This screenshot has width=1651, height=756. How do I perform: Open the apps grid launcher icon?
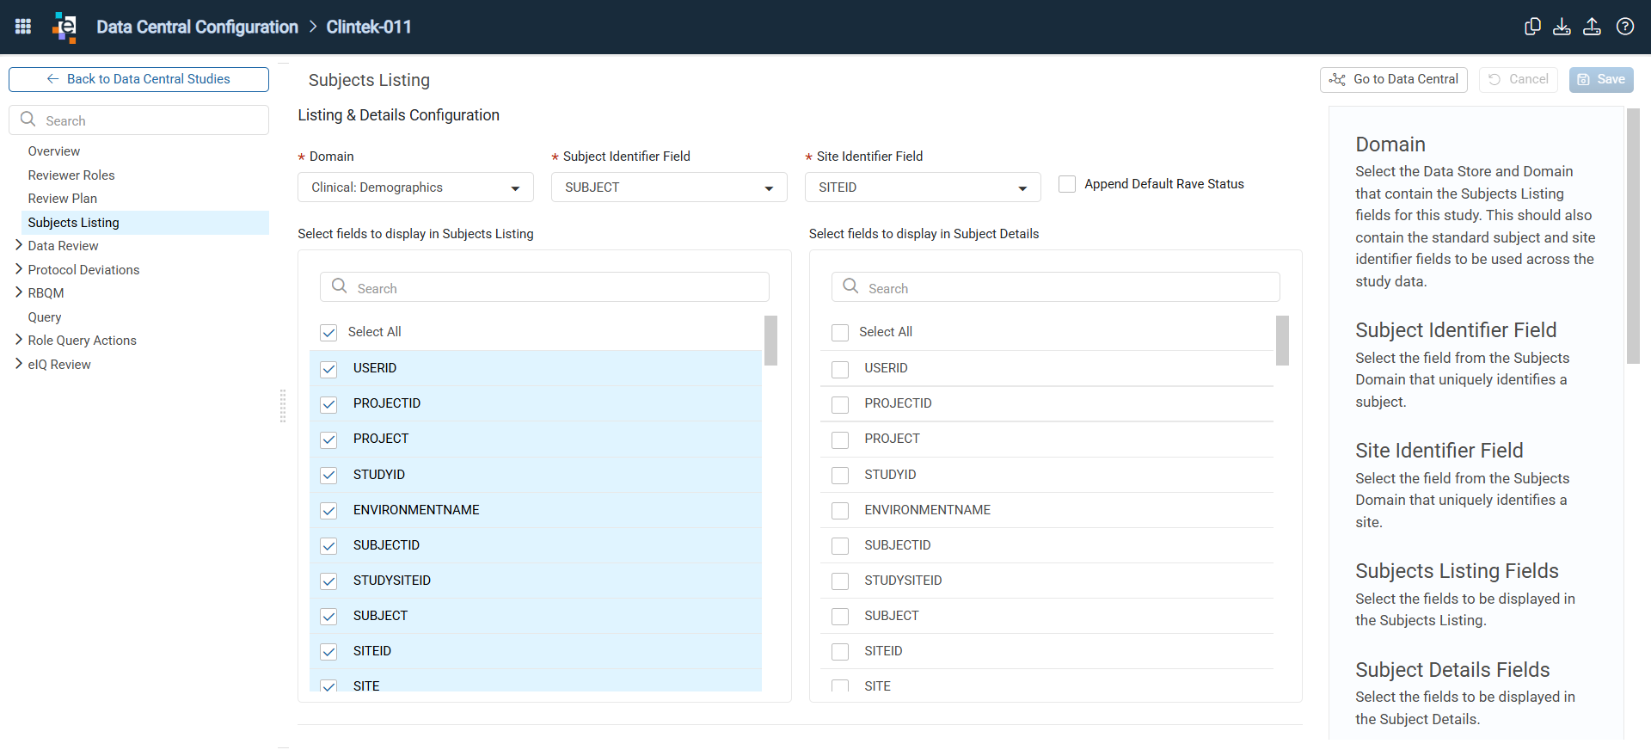click(23, 27)
